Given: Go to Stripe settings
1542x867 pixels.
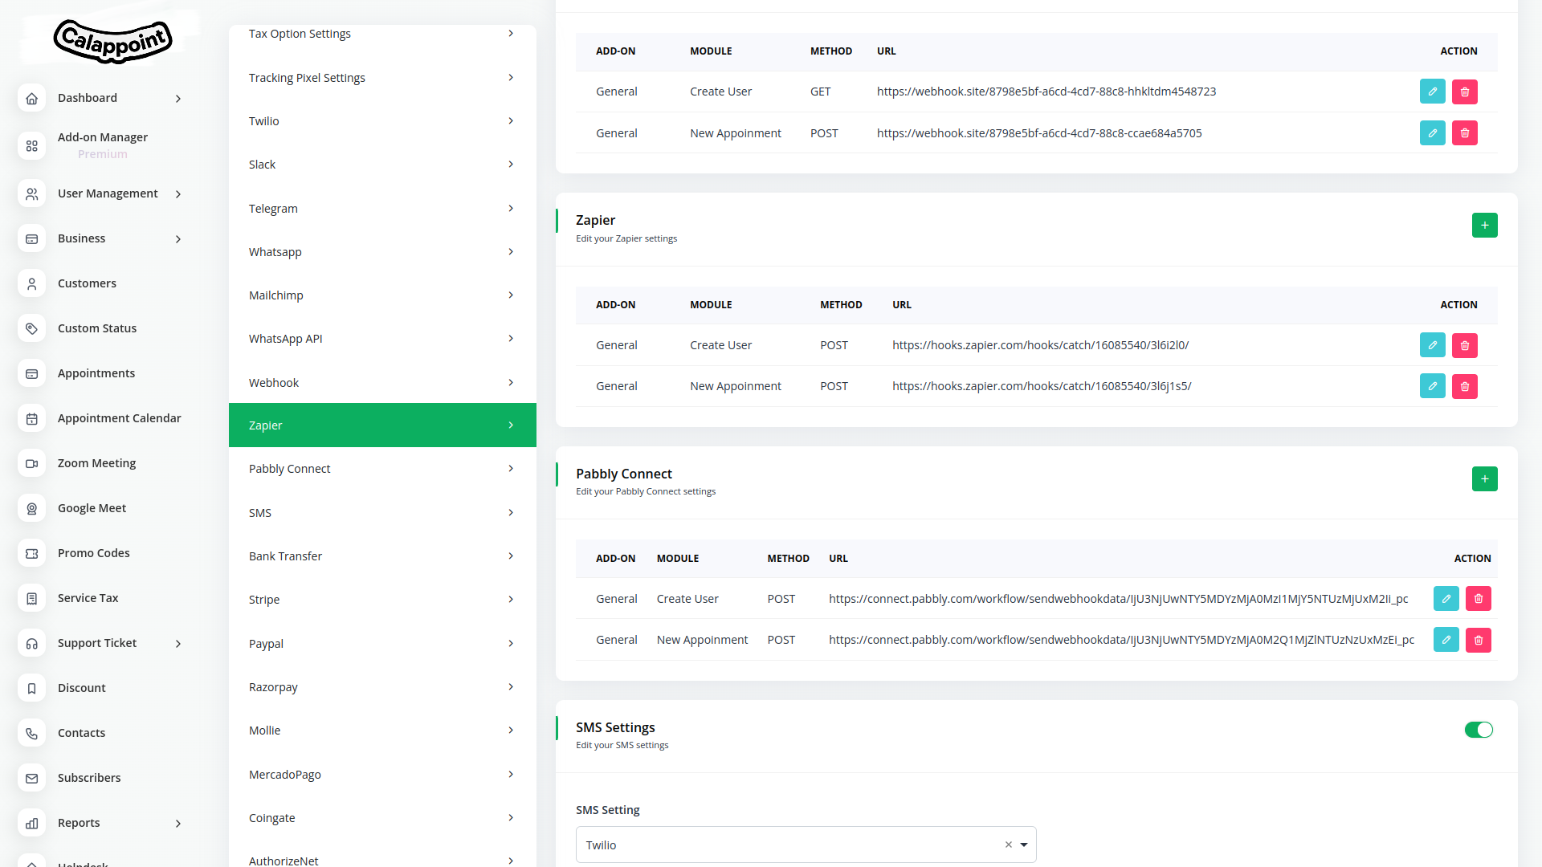Looking at the screenshot, I should point(382,600).
